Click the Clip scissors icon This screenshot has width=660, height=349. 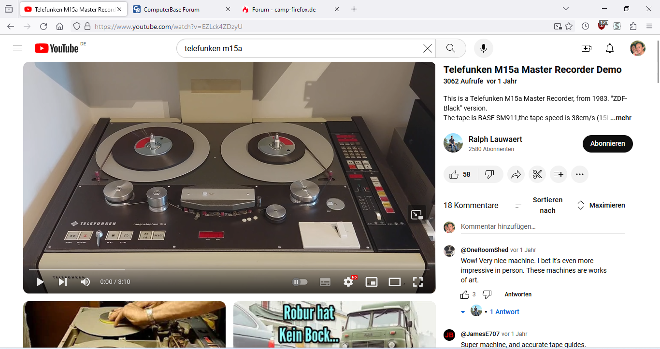pyautogui.click(x=537, y=174)
